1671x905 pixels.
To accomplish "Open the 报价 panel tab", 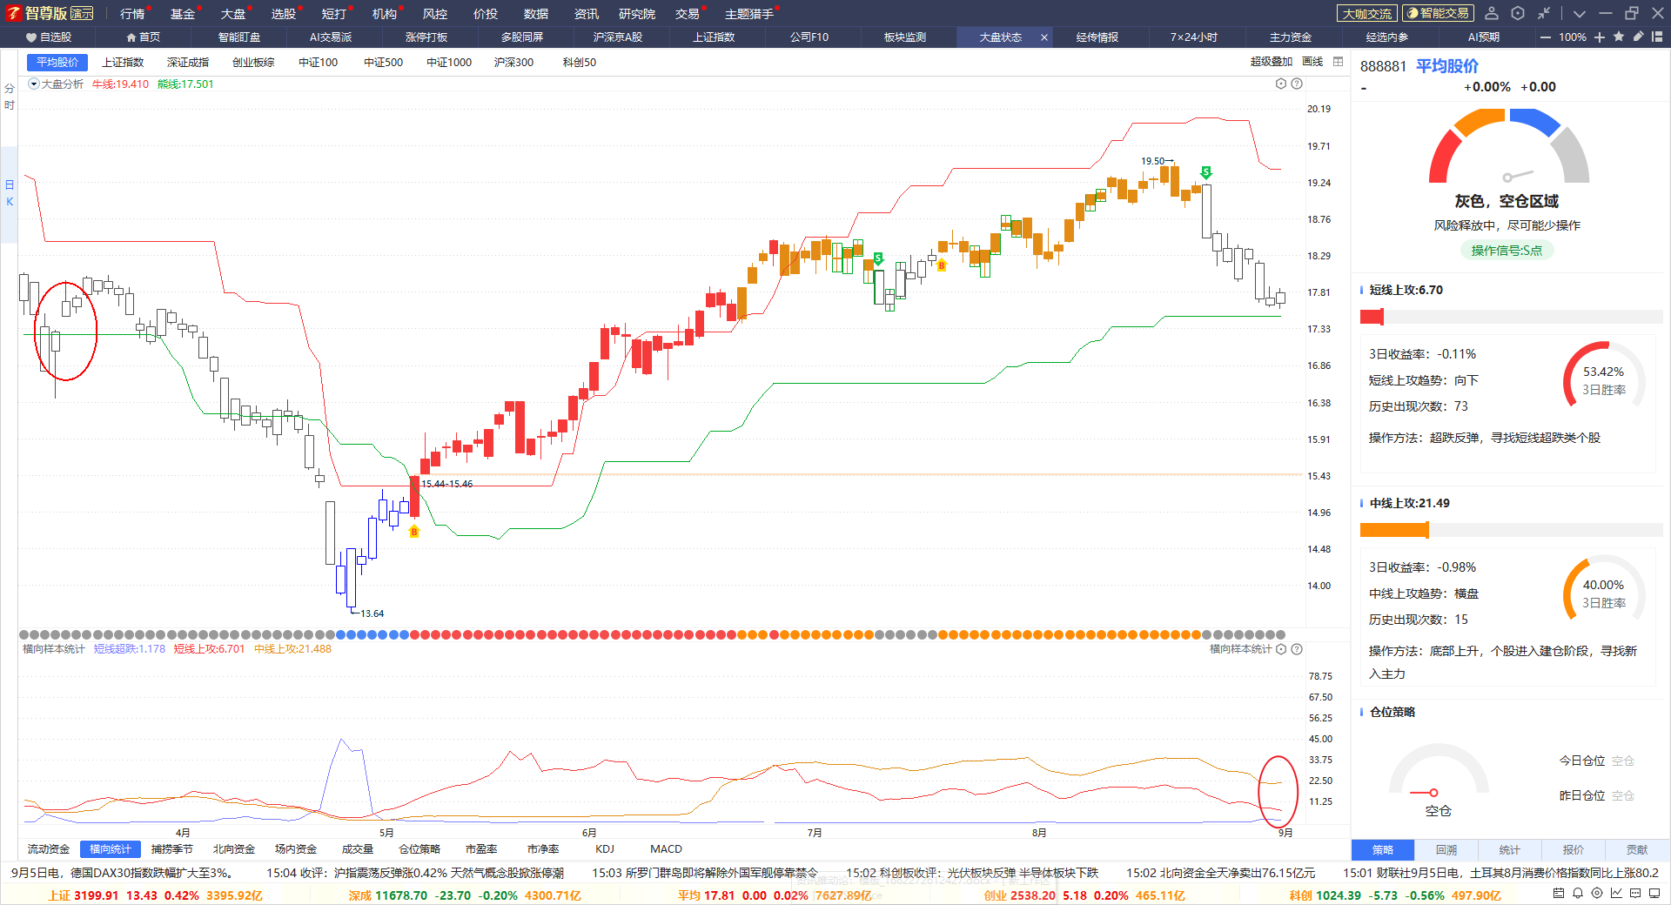I will point(1574,850).
